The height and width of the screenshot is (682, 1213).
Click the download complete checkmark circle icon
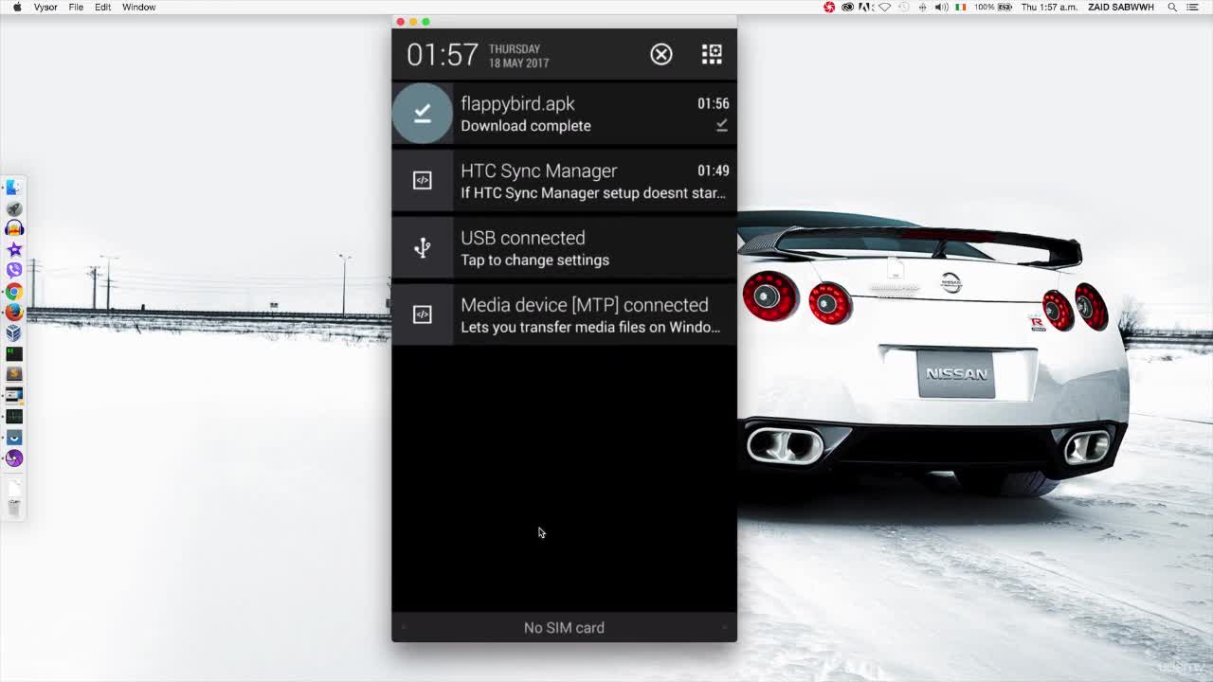pyautogui.click(x=423, y=114)
